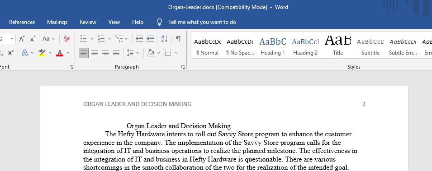Click the Sort A-Z icon

click(164, 39)
